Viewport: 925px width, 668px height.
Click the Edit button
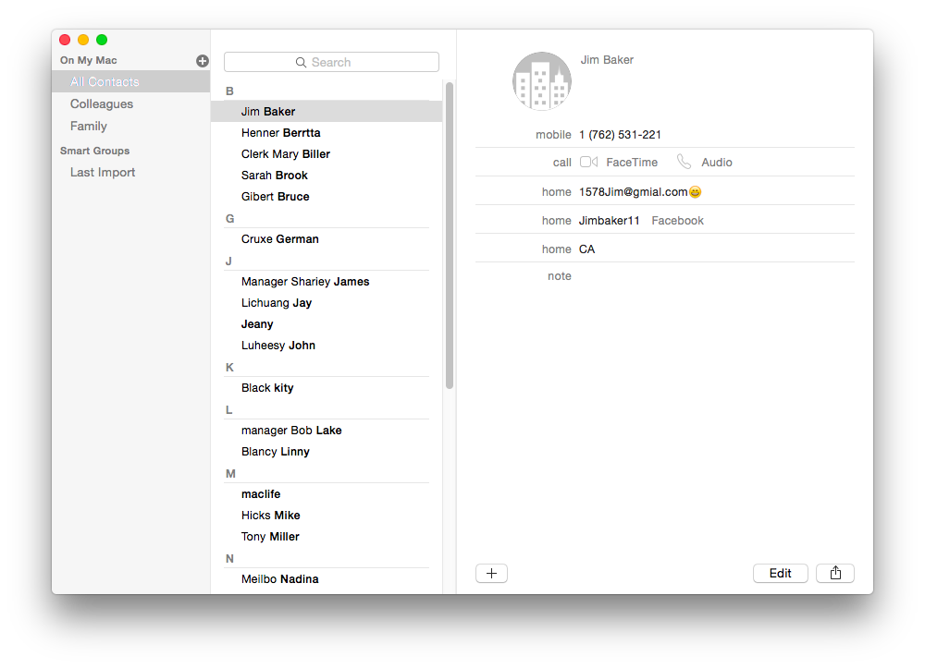780,573
